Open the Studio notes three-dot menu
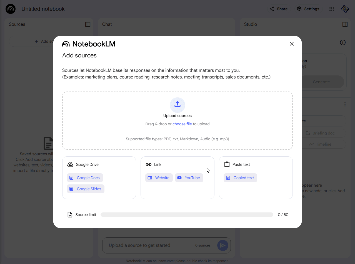 [345, 104]
